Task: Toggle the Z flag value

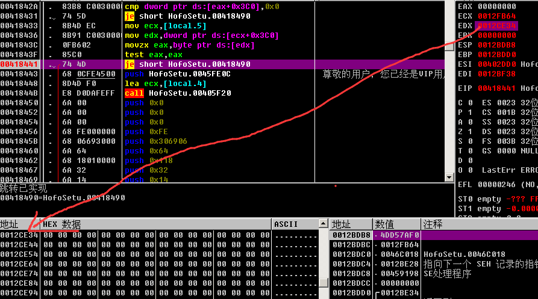Action: point(471,131)
